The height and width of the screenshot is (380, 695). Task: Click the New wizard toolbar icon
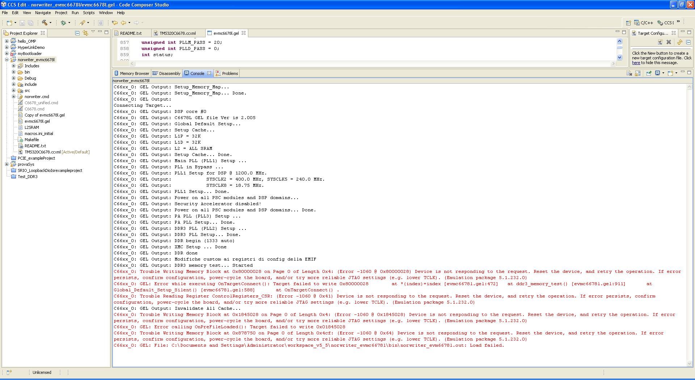click(x=9, y=23)
